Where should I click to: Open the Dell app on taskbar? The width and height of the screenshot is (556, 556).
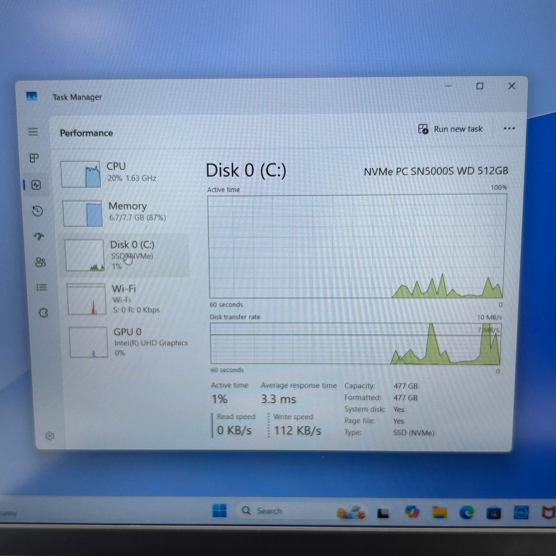pos(521,513)
